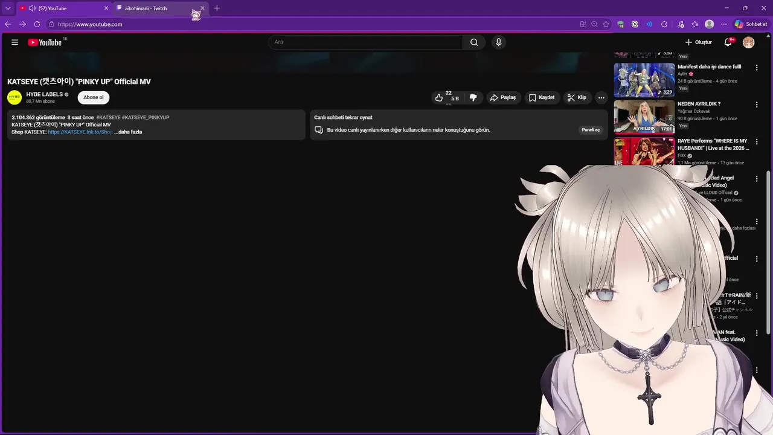Open the YouTube account avatar menu
Screen dimensions: 773x435
748,42
